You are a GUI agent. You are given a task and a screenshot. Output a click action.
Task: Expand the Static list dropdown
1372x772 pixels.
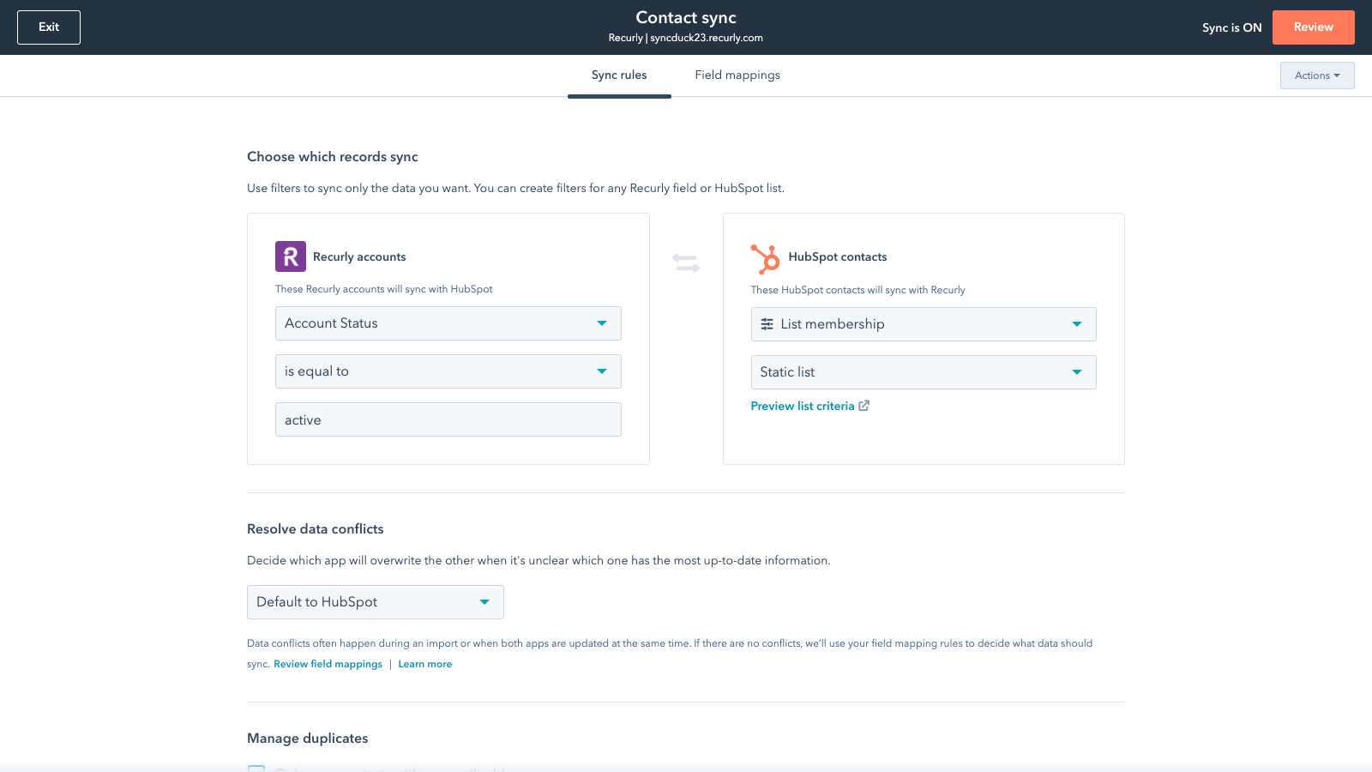[x=923, y=372]
